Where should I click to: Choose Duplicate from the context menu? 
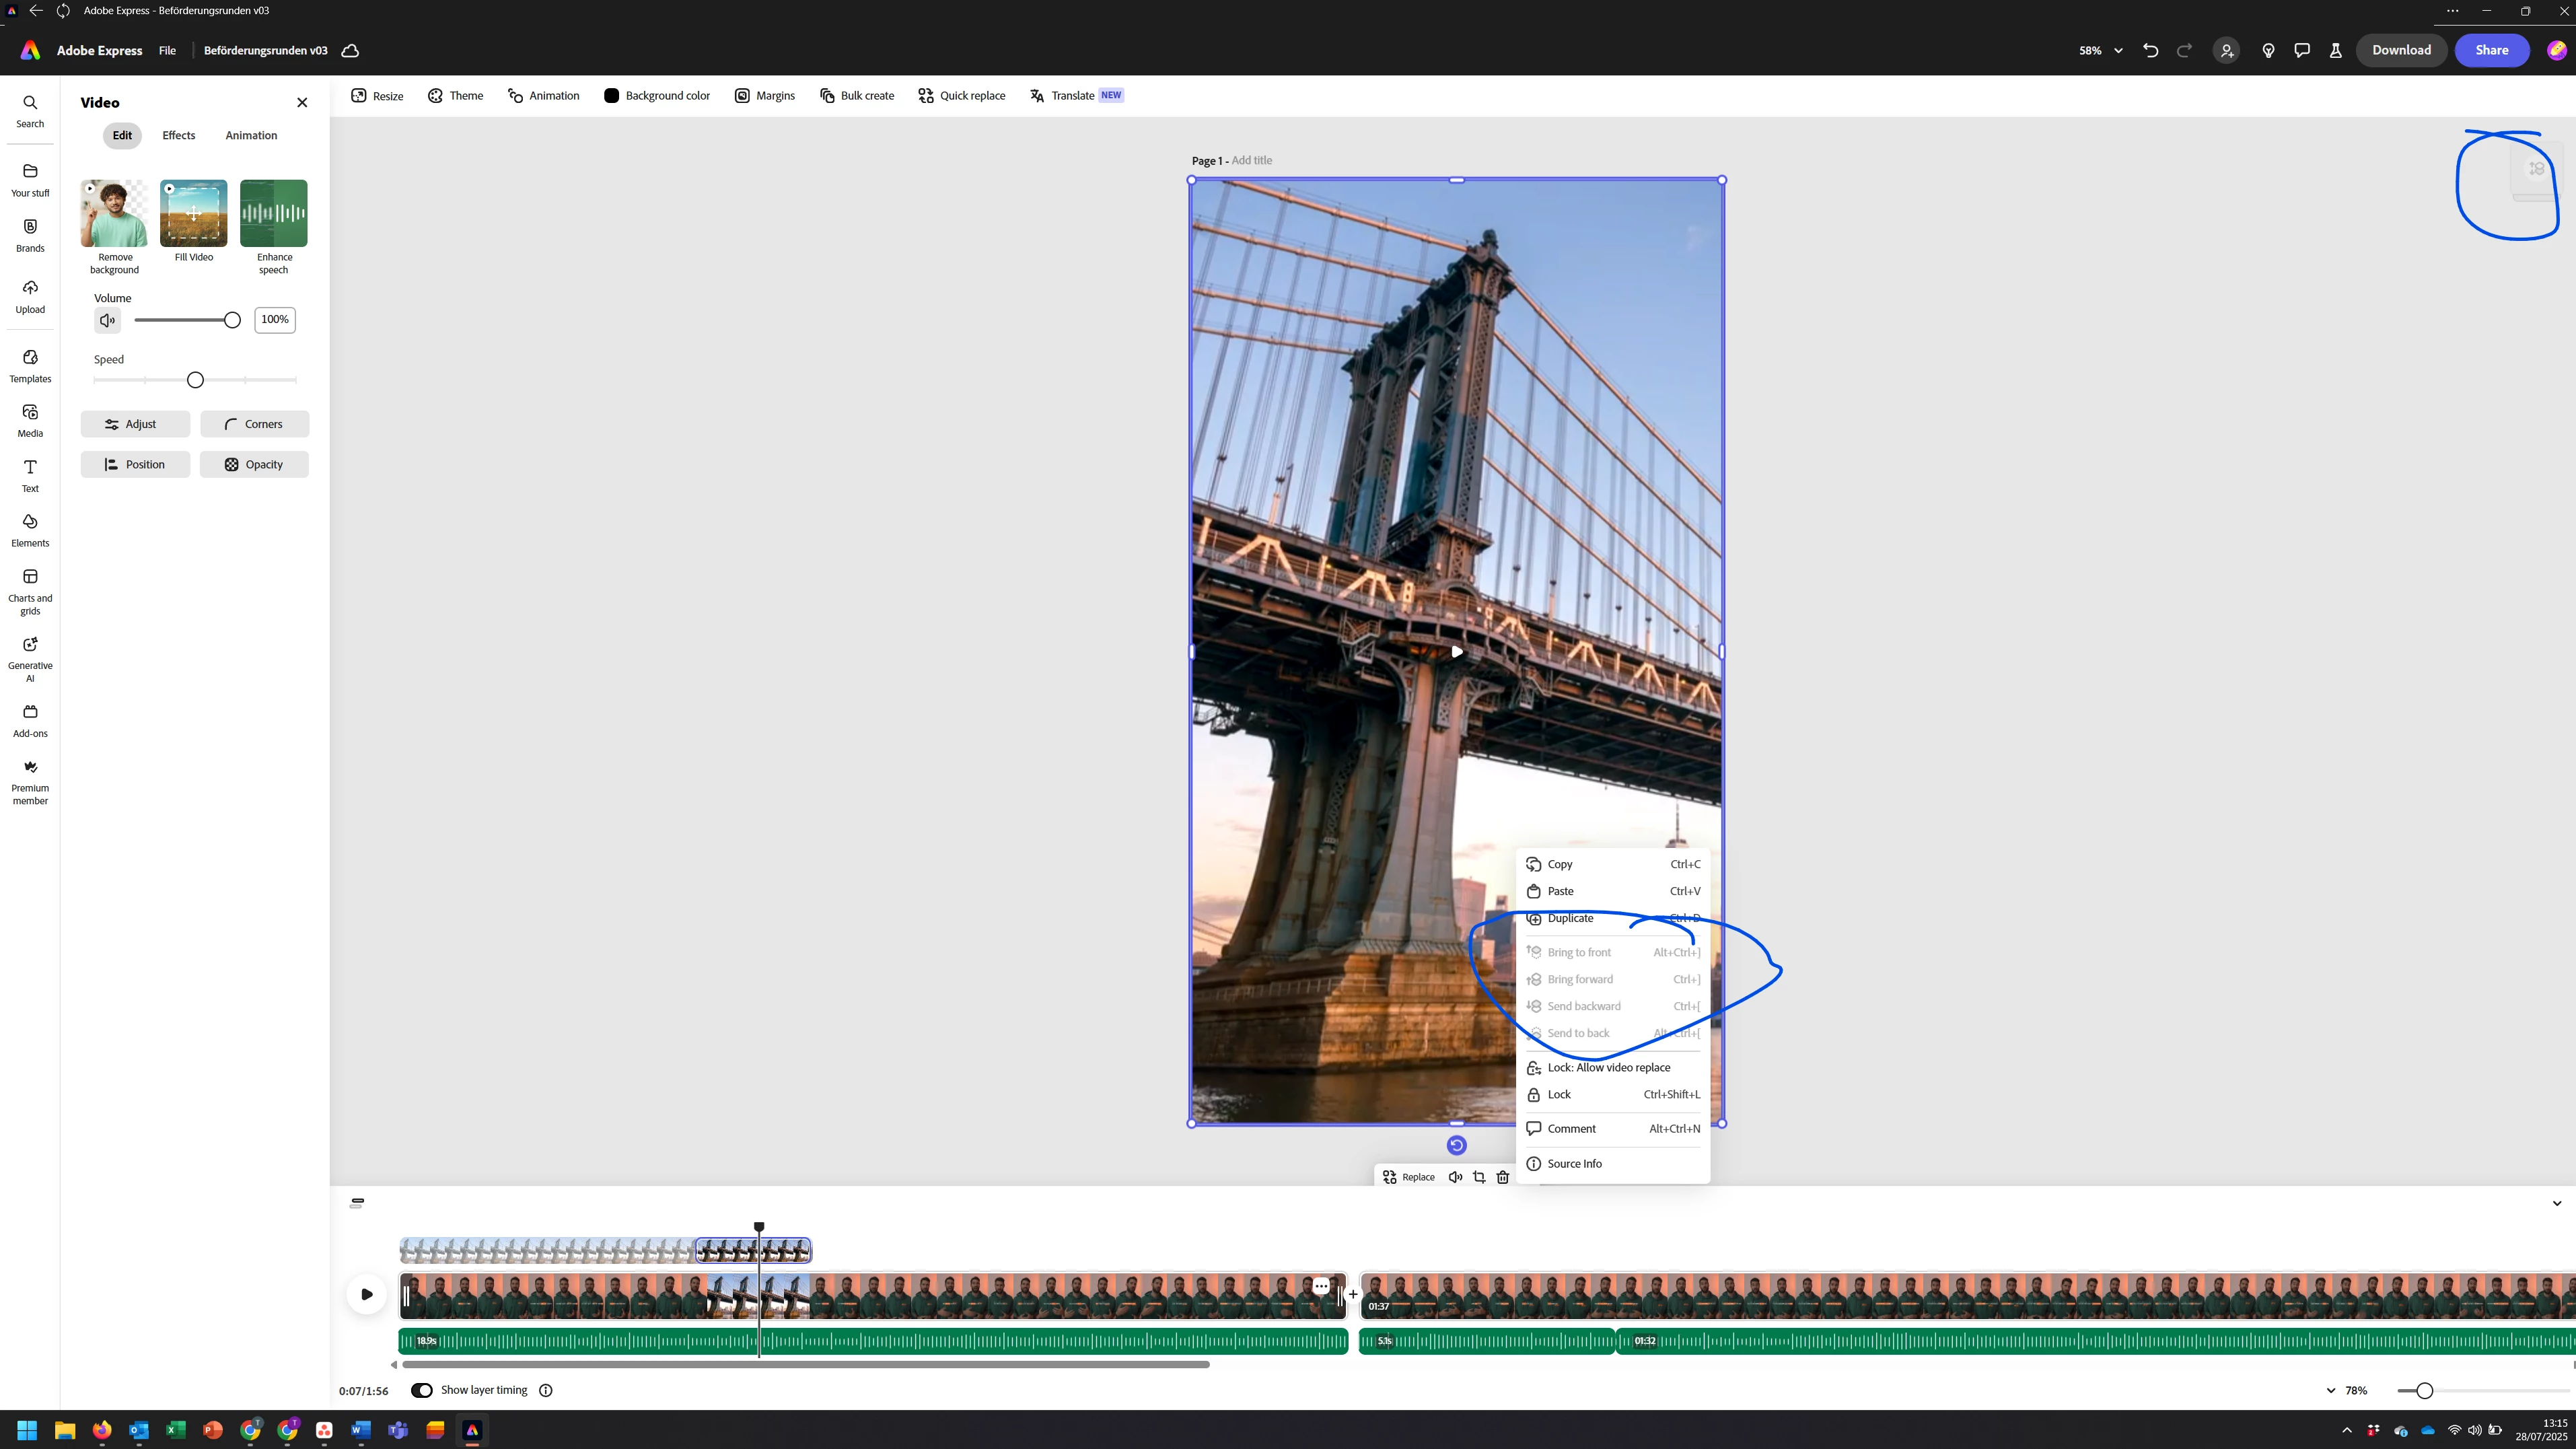(1570, 918)
